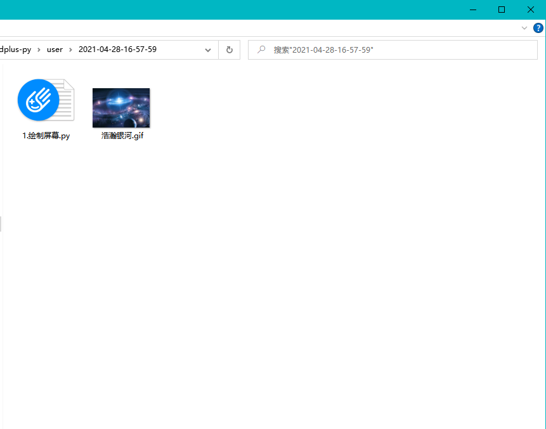This screenshot has width=546, height=429.
Task: Open the Help question mark icon
Action: click(x=538, y=28)
